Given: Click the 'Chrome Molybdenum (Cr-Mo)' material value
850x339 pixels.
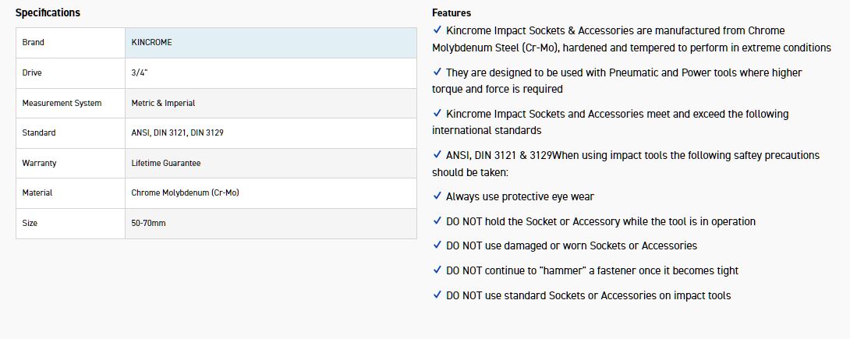Looking at the screenshot, I should tap(185, 192).
